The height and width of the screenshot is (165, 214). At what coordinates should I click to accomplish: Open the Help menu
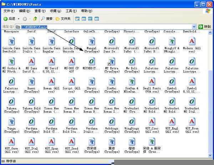coord(87,11)
